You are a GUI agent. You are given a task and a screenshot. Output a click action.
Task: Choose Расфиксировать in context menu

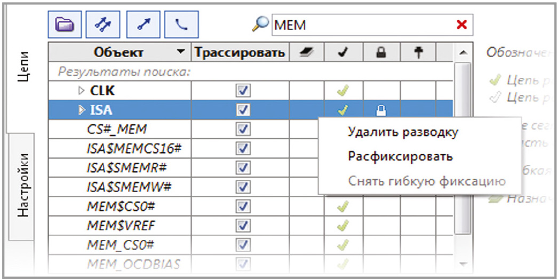click(x=400, y=156)
